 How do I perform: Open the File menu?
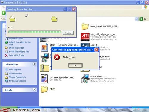click(x=3, y=7)
